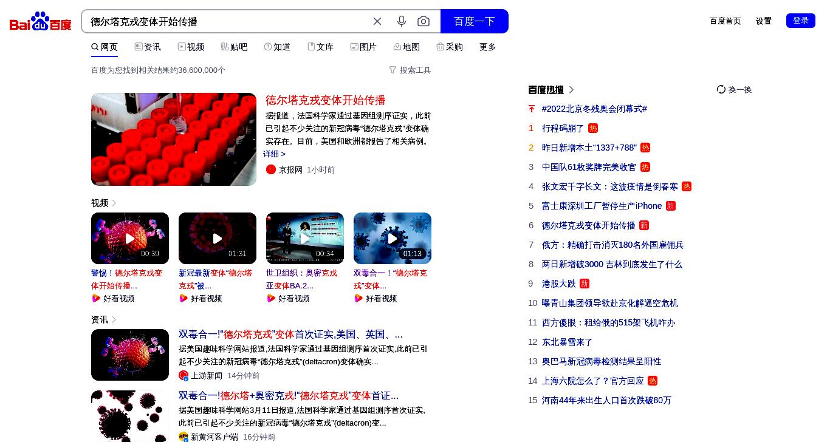Open the 地图 tab

406,47
